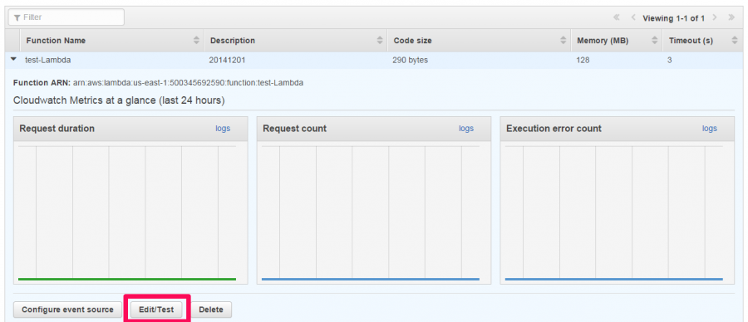Viewport: 748px width, 322px height.
Task: Click the Function Name column header
Action: point(56,41)
